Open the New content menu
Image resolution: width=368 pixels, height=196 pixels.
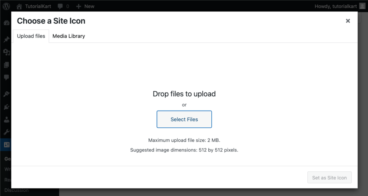(x=85, y=6)
